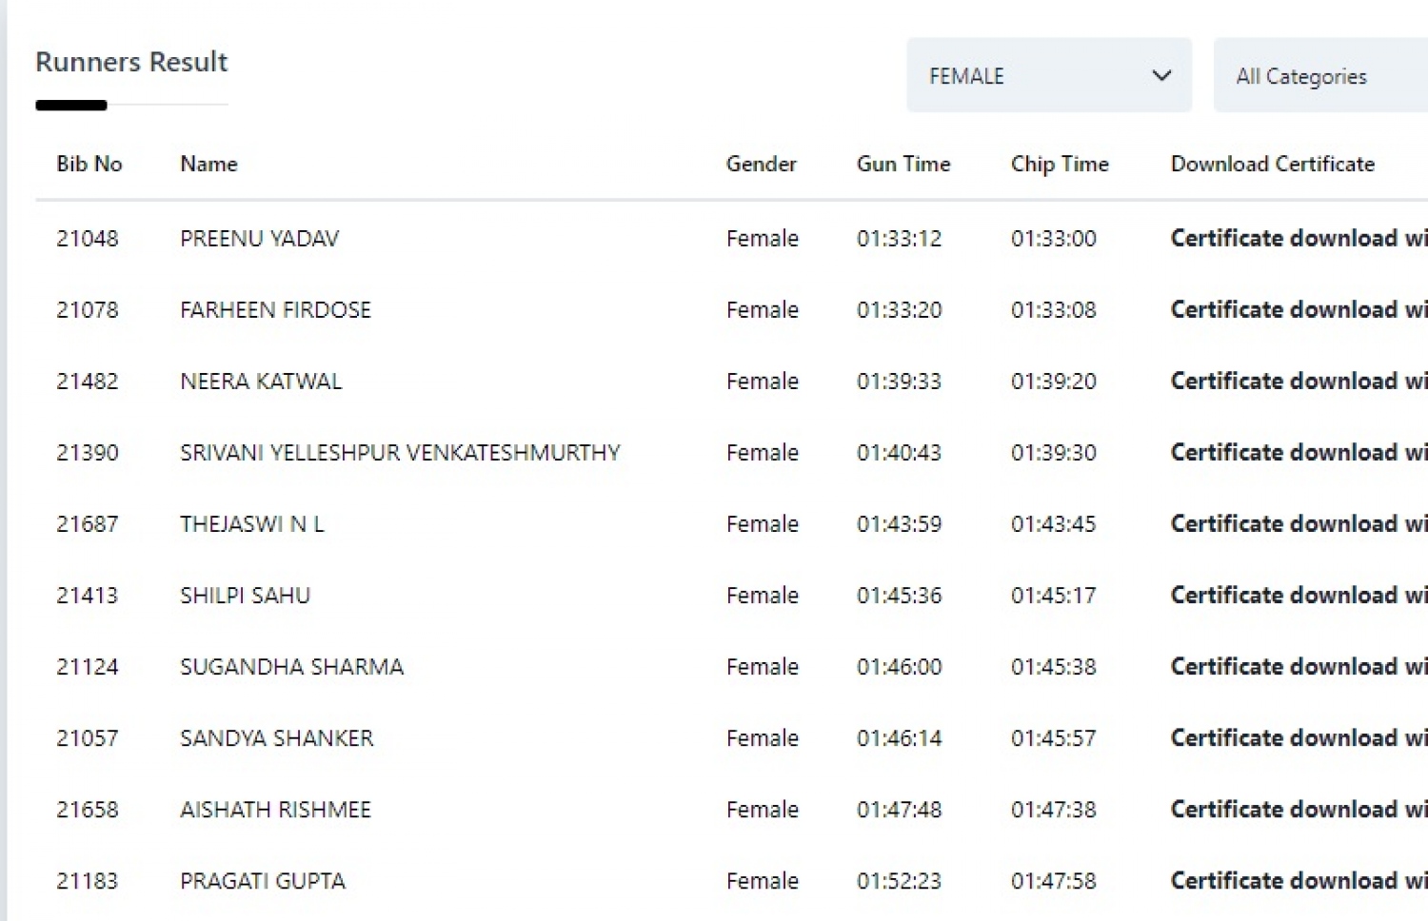Click the Name column header
Image resolution: width=1428 pixels, height=921 pixels.
click(x=208, y=164)
